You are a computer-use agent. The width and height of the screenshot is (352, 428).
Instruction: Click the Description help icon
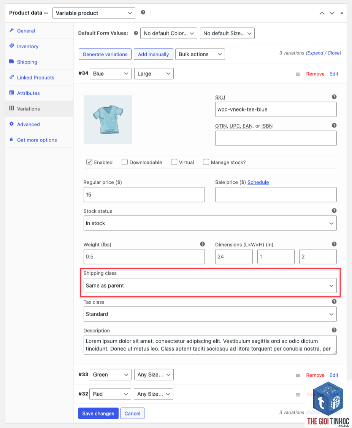click(334, 330)
